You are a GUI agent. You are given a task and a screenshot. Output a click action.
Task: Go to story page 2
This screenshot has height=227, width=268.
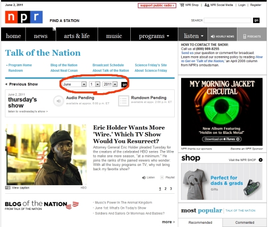[166, 188]
